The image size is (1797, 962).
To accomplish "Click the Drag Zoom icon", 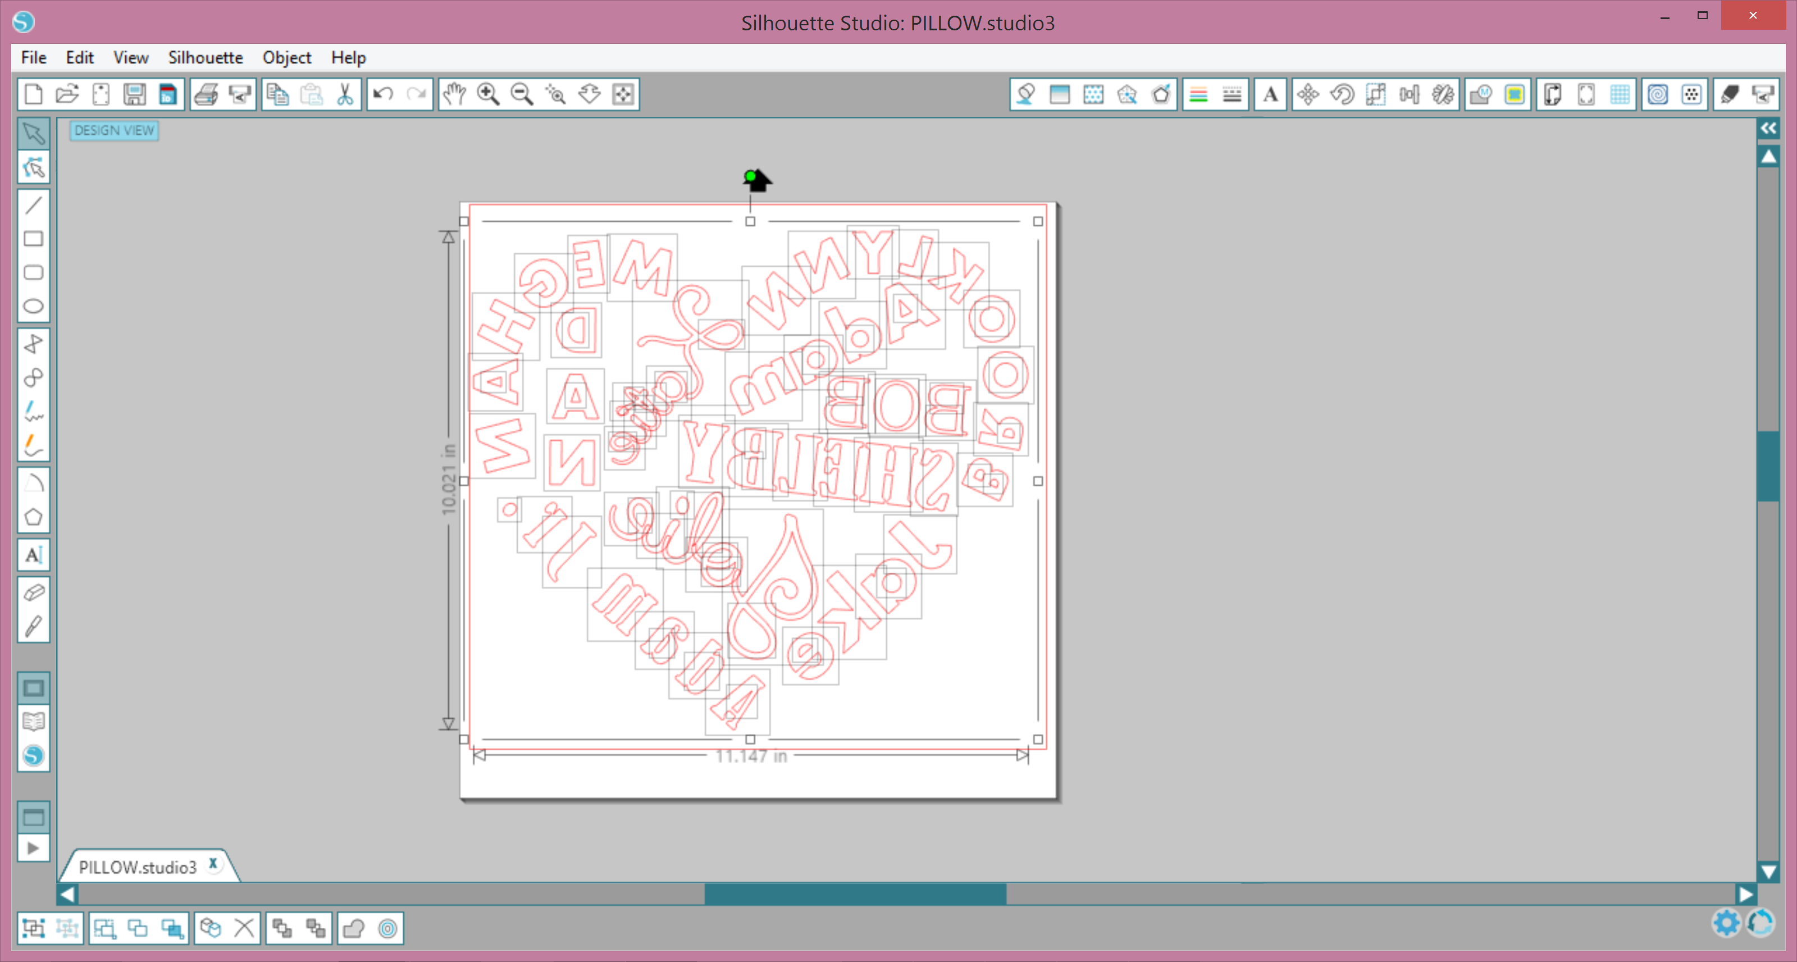I will click(590, 94).
